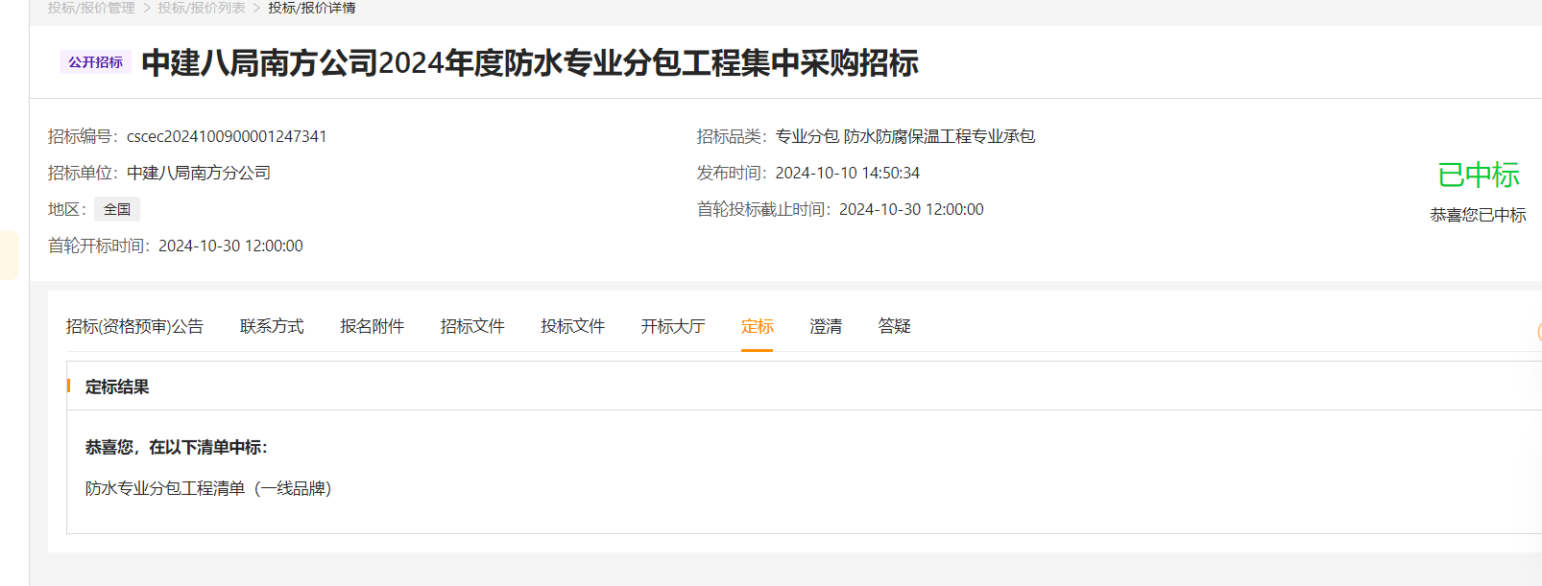
Task: Click publish time 2024-10-10 14:50:34
Action: pyautogui.click(x=848, y=173)
